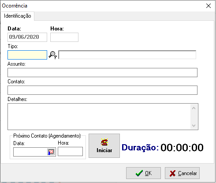
Task: Click the Detalhes scrollbar down arrow
Action: (x=194, y=125)
